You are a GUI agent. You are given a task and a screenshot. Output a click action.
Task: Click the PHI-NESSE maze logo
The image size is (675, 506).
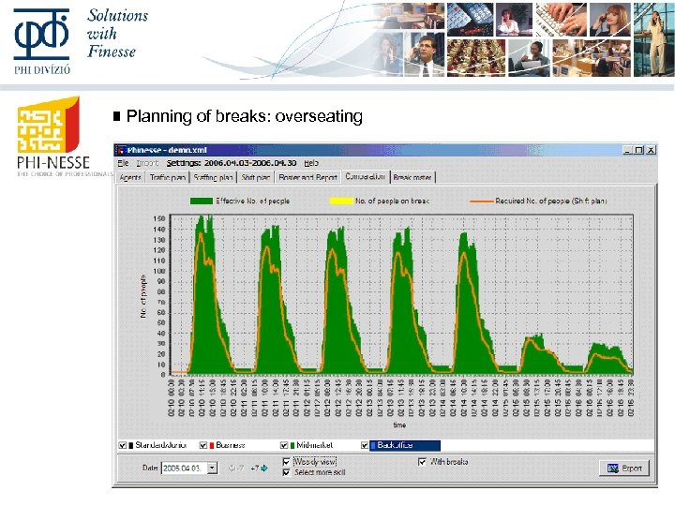tap(48, 125)
